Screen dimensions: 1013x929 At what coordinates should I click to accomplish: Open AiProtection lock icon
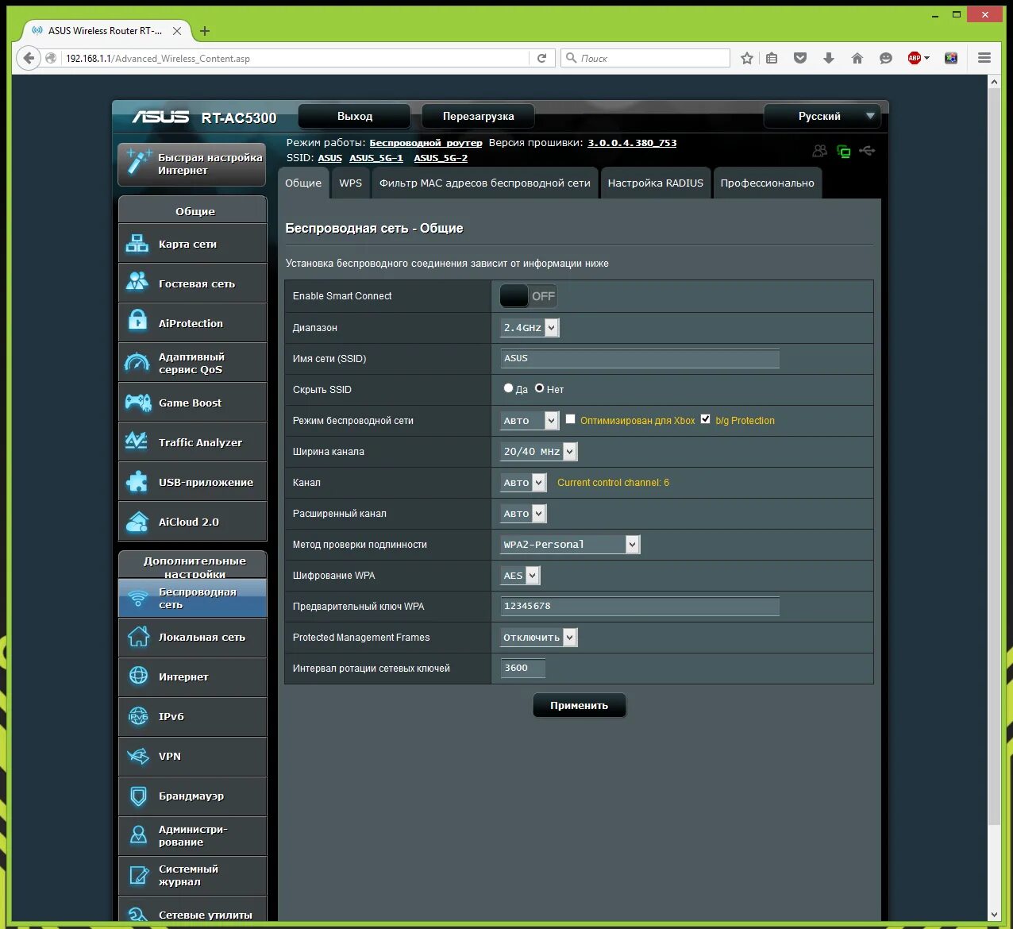tap(137, 320)
